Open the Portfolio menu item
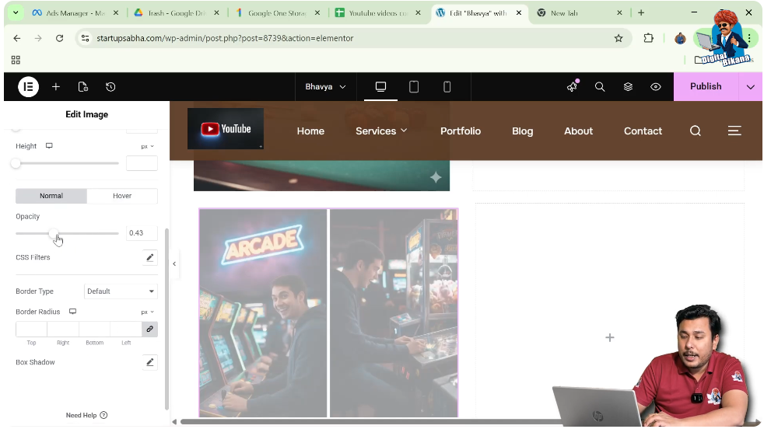Image resolution: width=764 pixels, height=429 pixels. pos(461,131)
